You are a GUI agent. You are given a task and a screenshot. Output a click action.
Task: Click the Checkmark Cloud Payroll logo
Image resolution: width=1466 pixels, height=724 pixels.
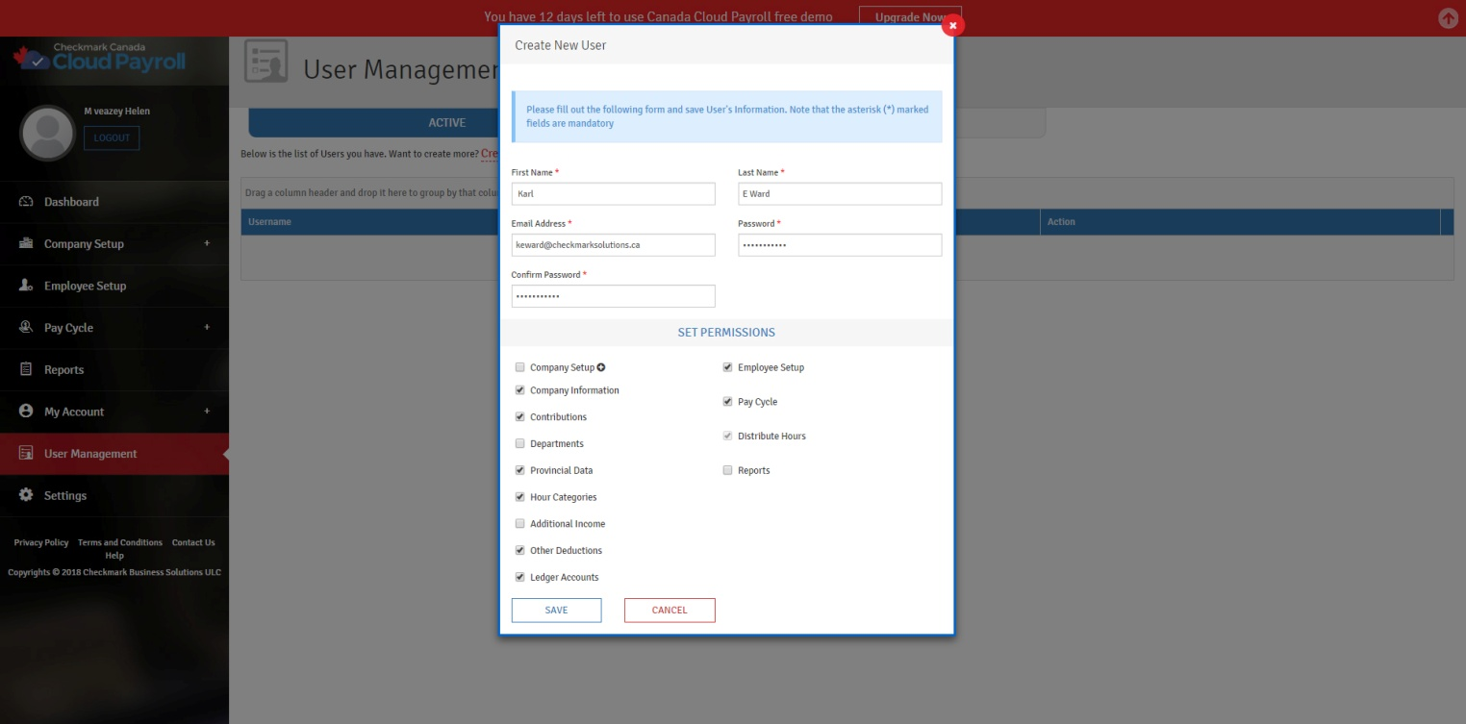(x=99, y=59)
